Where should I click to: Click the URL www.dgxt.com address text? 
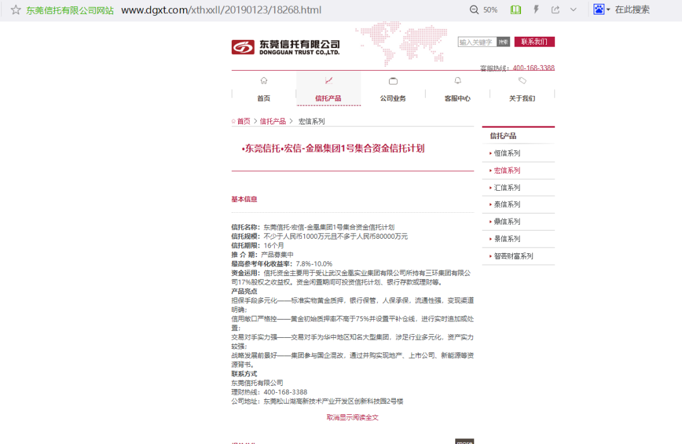(x=221, y=10)
